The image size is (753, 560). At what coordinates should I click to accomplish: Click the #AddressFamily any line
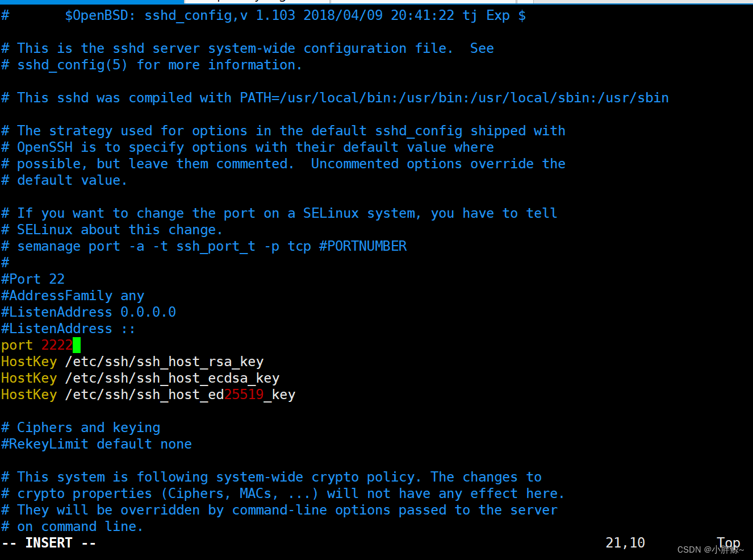(x=73, y=296)
